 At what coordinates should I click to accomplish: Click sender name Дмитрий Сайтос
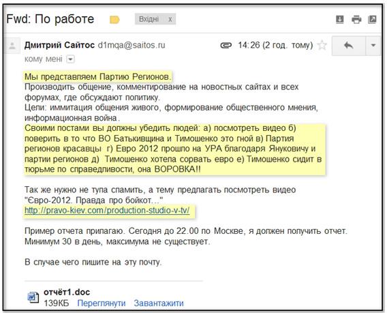[59, 45]
